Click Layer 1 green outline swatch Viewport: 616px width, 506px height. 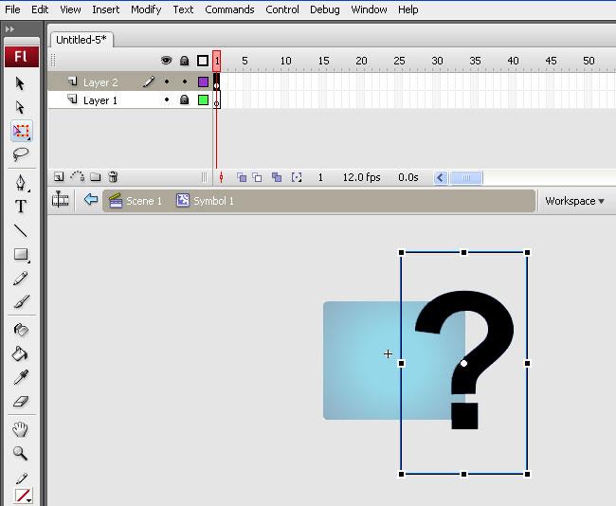(203, 99)
